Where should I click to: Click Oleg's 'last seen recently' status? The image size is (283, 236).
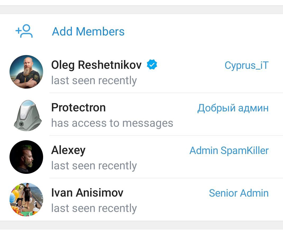click(94, 80)
